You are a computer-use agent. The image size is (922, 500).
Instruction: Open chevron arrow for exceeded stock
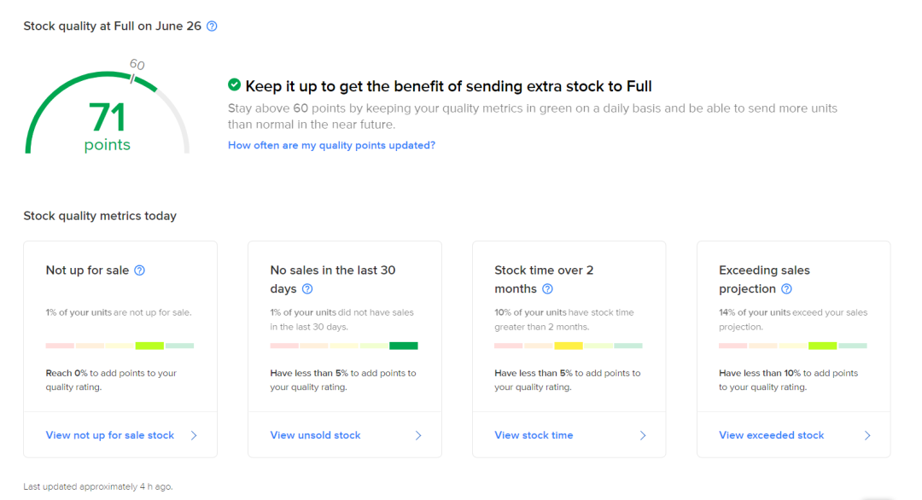click(x=867, y=435)
